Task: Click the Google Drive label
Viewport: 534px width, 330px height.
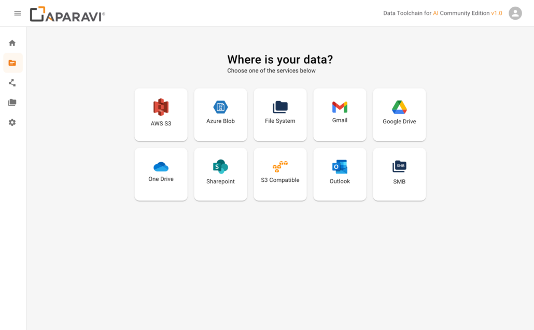Action: (399, 121)
